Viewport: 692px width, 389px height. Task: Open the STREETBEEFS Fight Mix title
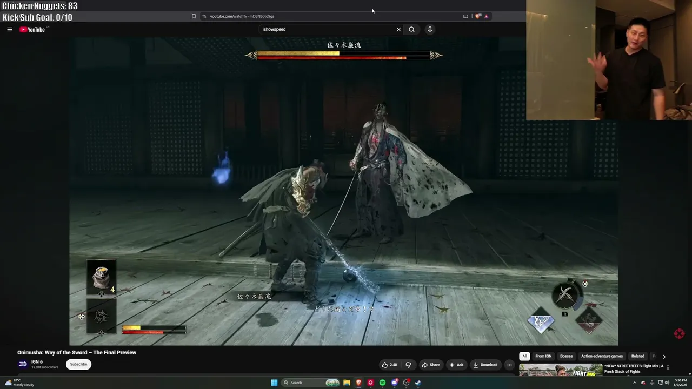coord(634,369)
